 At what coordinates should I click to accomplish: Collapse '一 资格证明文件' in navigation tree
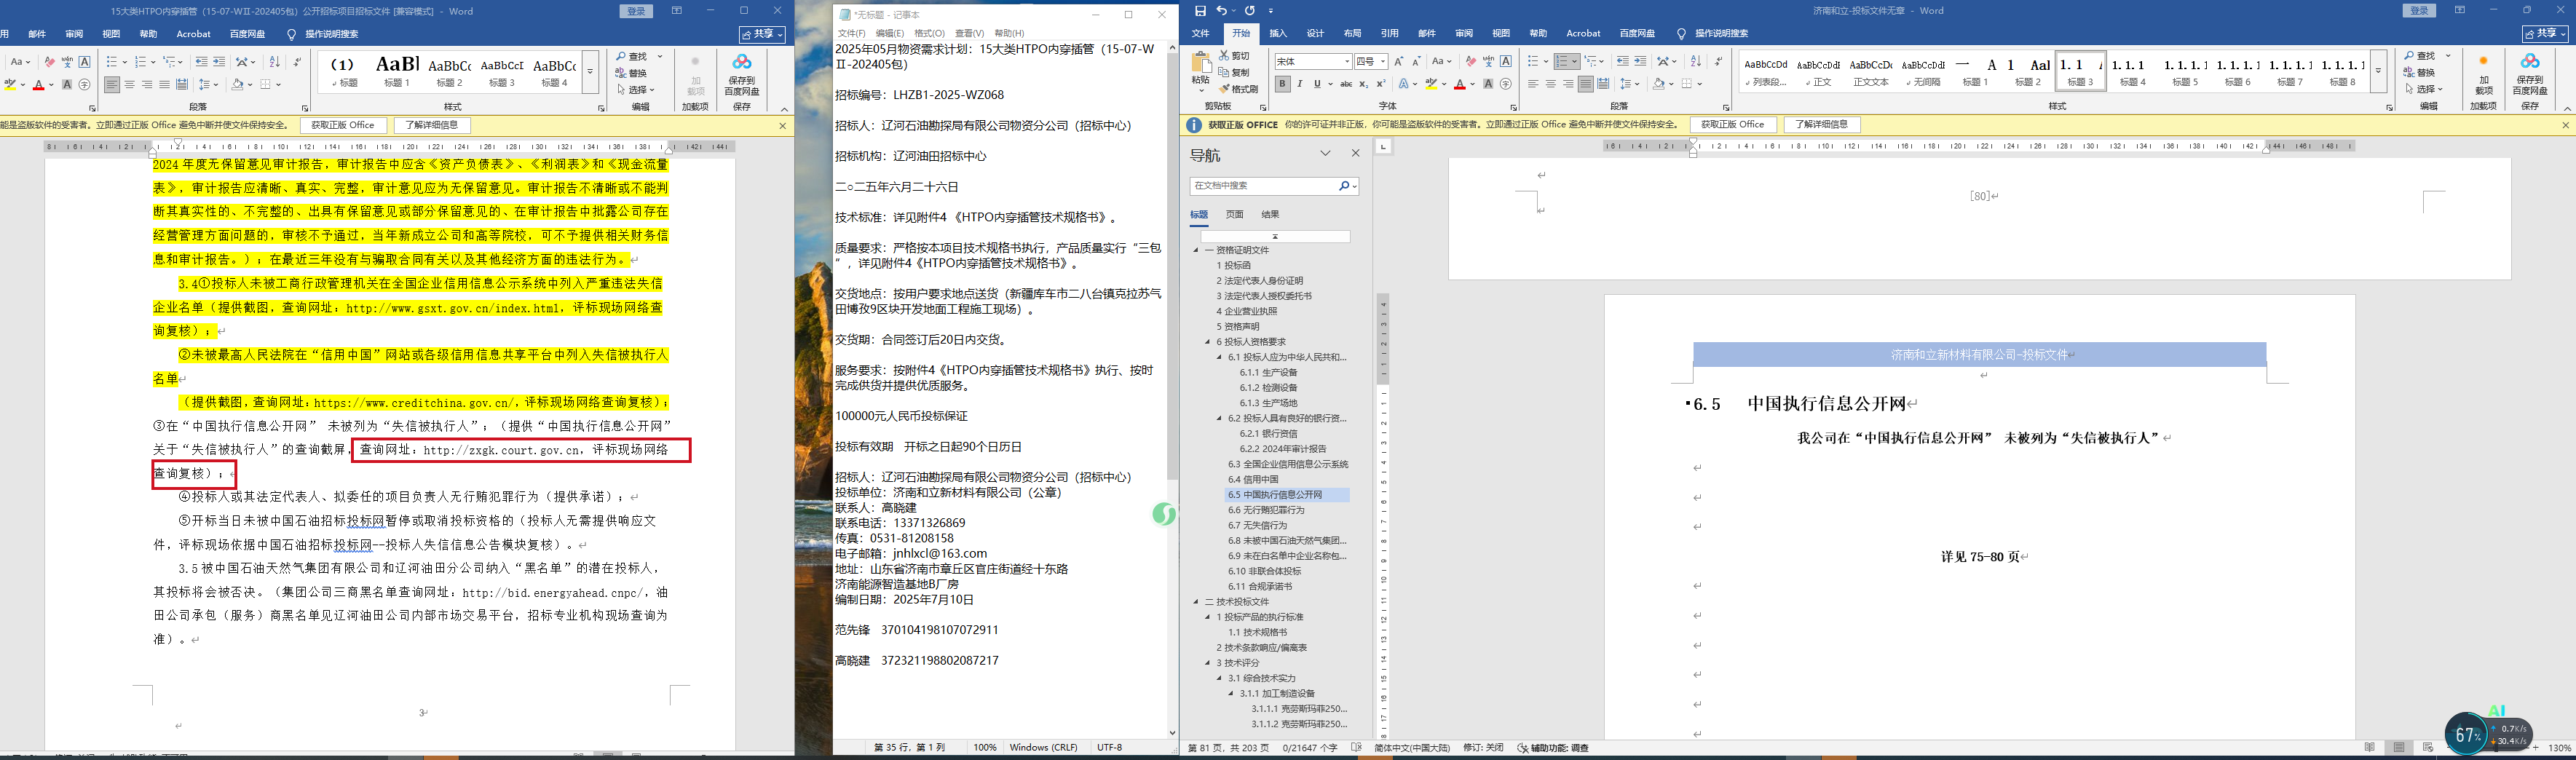[x=1196, y=250]
